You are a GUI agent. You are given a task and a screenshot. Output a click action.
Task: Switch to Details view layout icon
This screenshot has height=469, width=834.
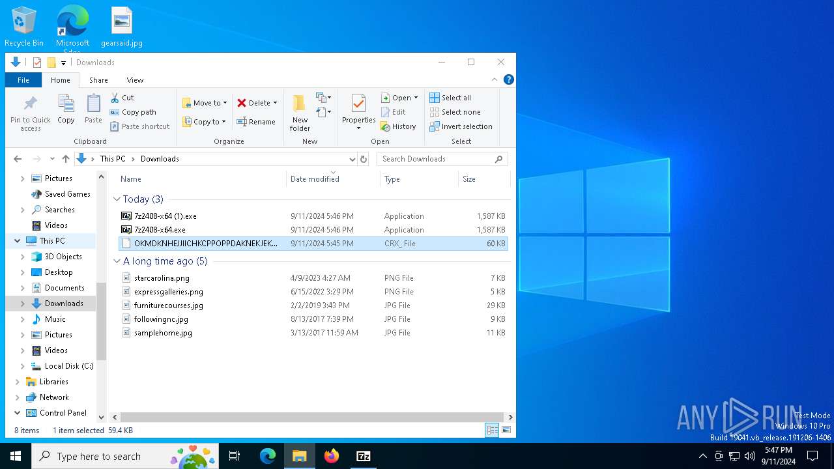click(x=493, y=430)
